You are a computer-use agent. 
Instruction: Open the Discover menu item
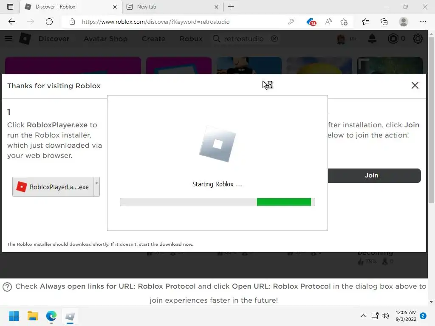point(54,39)
